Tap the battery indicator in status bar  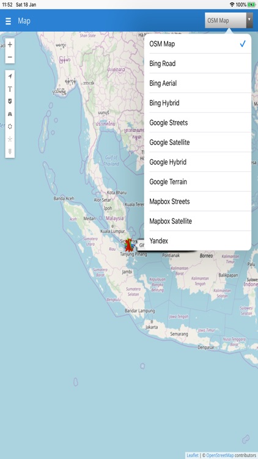click(251, 5)
